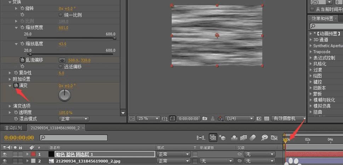The width and height of the screenshot is (343, 165).
Task: Check the 统一比例 checkbox
Action: point(61,15)
